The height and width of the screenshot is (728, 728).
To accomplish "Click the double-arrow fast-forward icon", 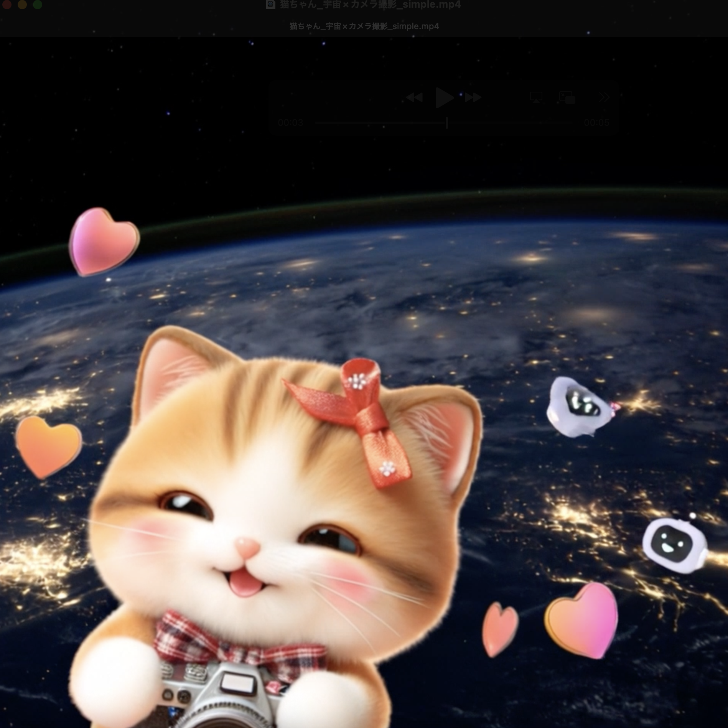I will [473, 98].
